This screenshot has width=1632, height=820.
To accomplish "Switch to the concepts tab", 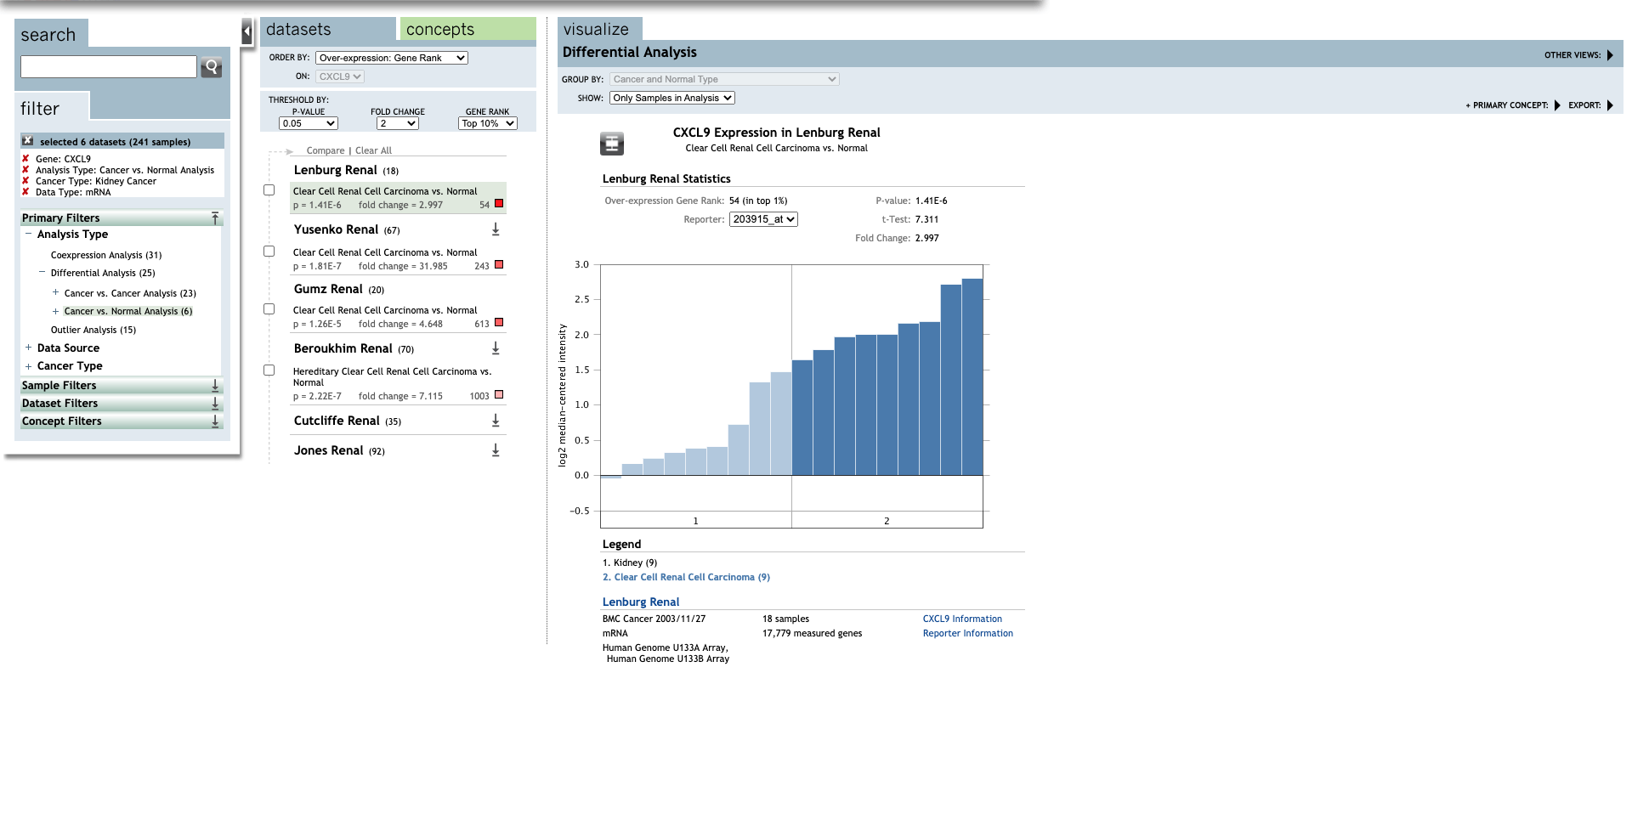I will click(467, 29).
